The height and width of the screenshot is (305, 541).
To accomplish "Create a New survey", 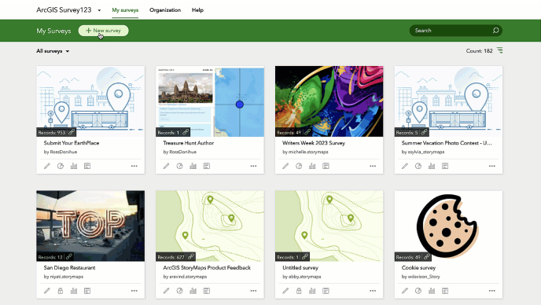I will coord(103,31).
